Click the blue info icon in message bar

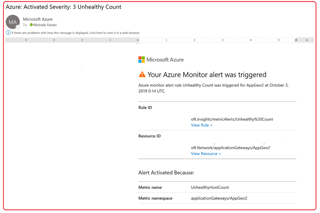[8, 33]
